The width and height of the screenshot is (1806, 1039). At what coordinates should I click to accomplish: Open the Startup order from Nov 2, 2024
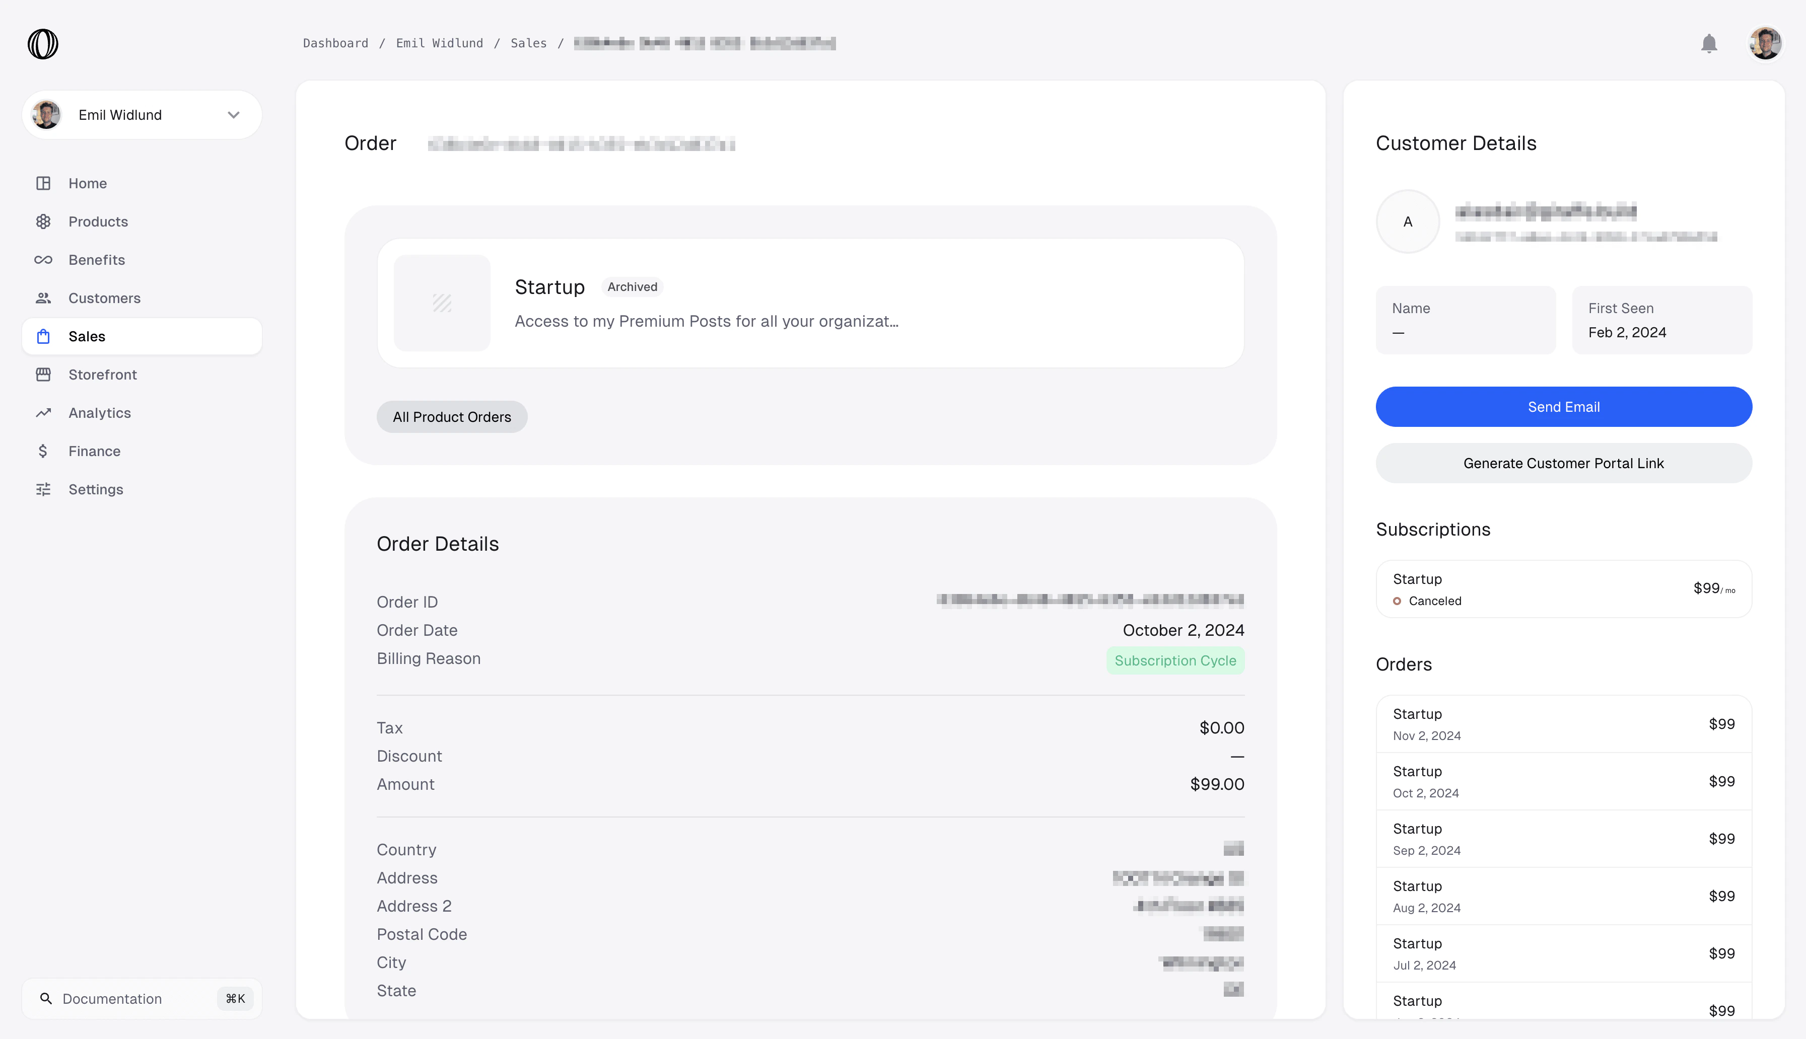1563,723
